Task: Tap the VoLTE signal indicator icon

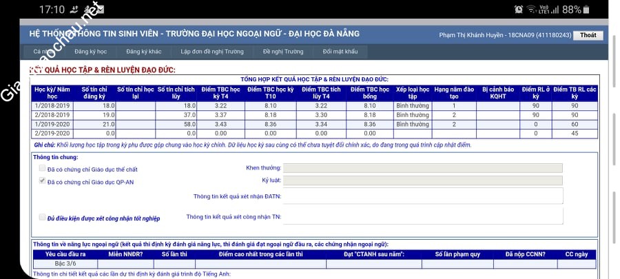Action: tap(544, 10)
